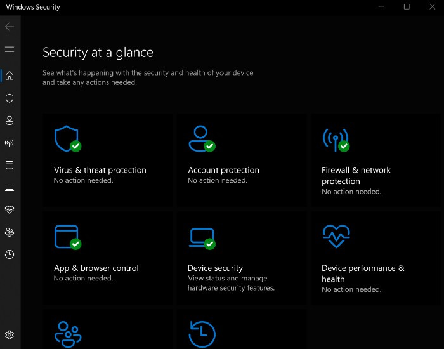Screen dimensions: 444x349
Task: Click the large App & browser control icon
Action: pyautogui.click(x=68, y=237)
